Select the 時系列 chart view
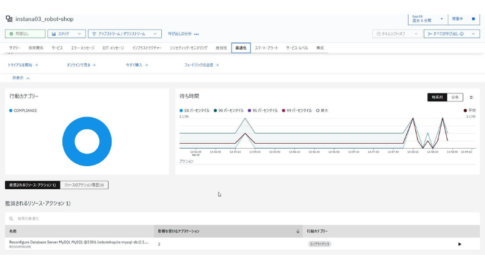Screen dimensions: 485x273 437,97
